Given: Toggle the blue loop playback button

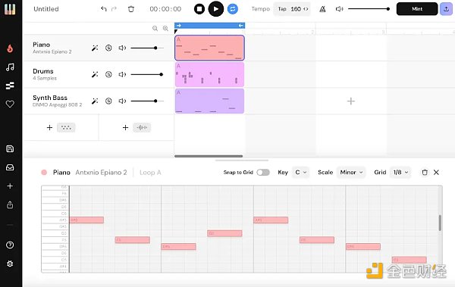Looking at the screenshot, I should coord(233,9).
